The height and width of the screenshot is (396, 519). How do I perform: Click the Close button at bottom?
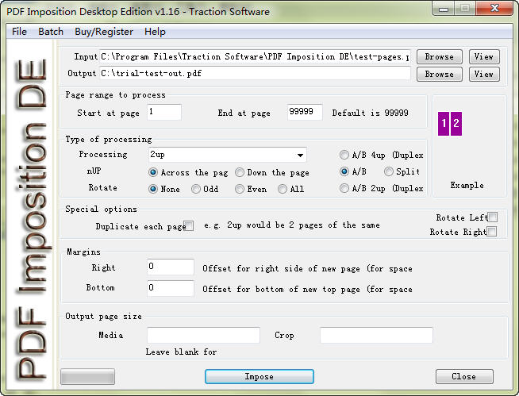pyautogui.click(x=464, y=376)
